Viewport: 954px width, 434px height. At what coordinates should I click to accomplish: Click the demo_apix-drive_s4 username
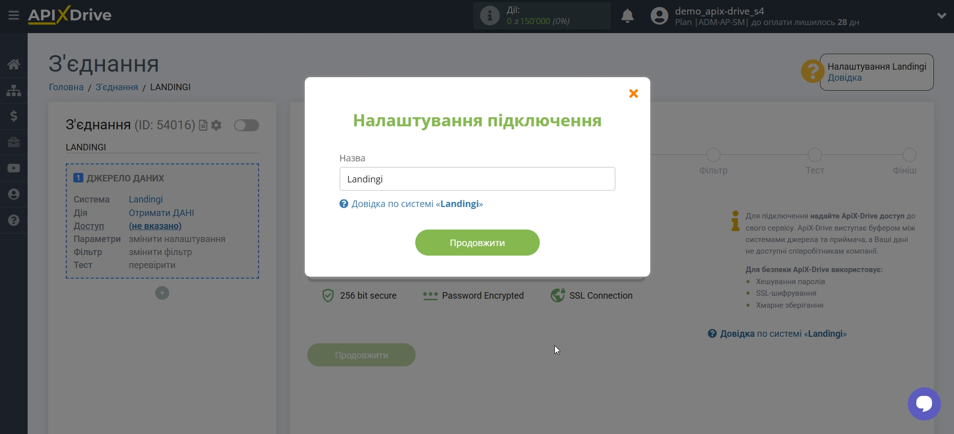(x=720, y=11)
